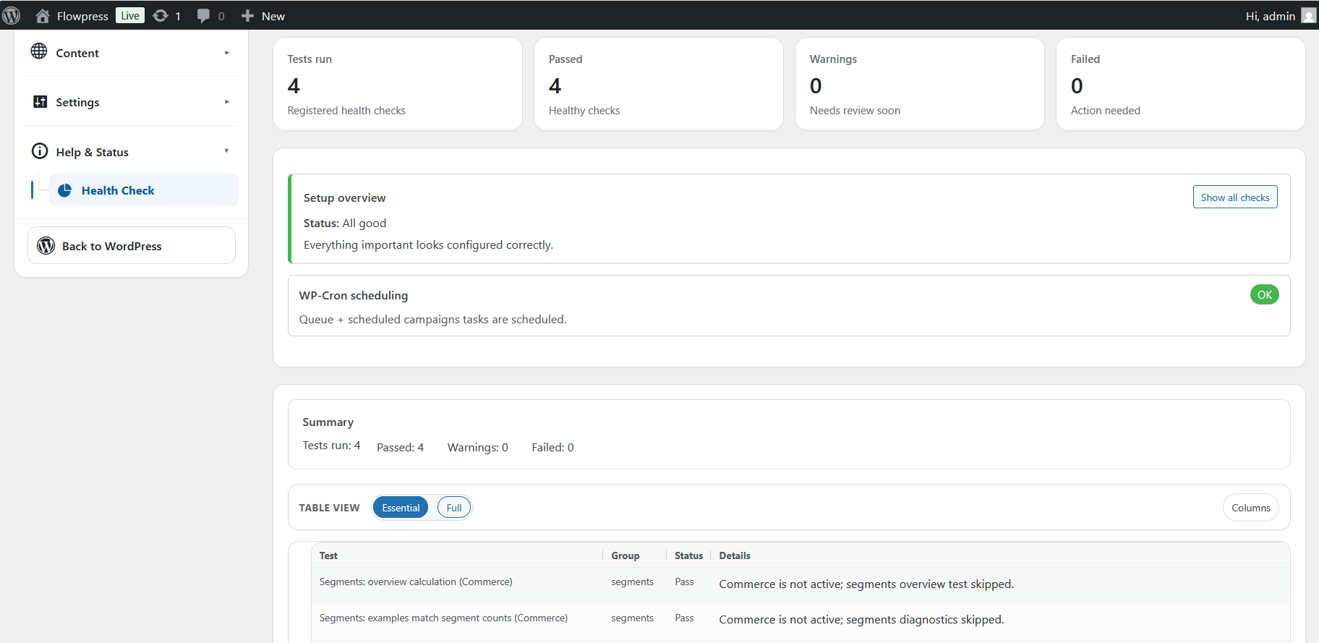Click the WP-Cron scheduling heading
1319x643 pixels.
point(354,295)
